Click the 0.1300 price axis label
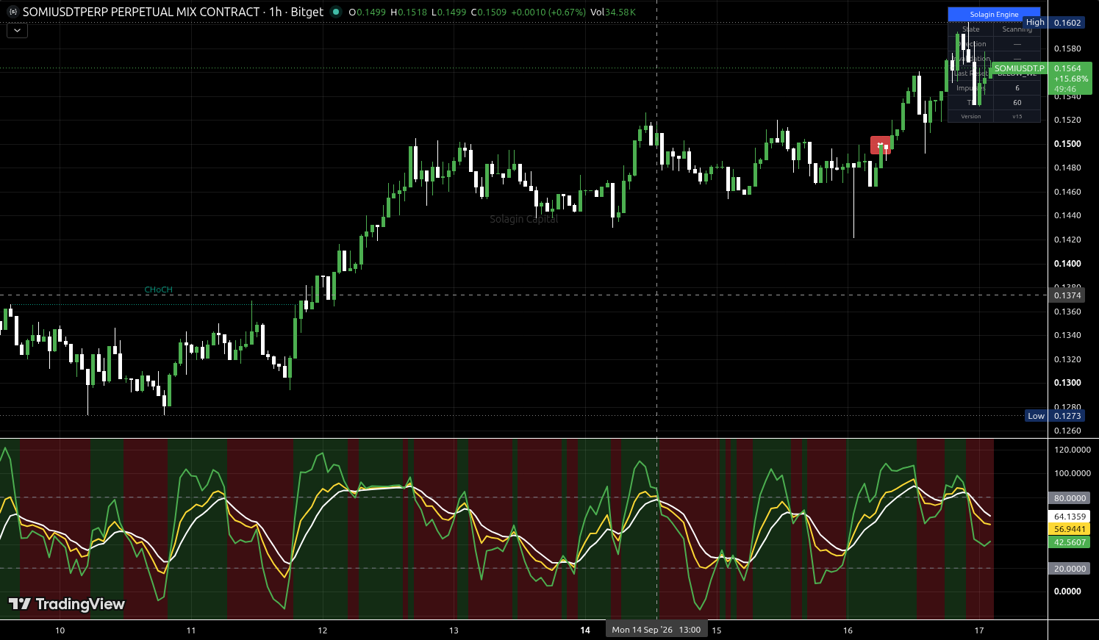The image size is (1099, 640). pyautogui.click(x=1067, y=383)
